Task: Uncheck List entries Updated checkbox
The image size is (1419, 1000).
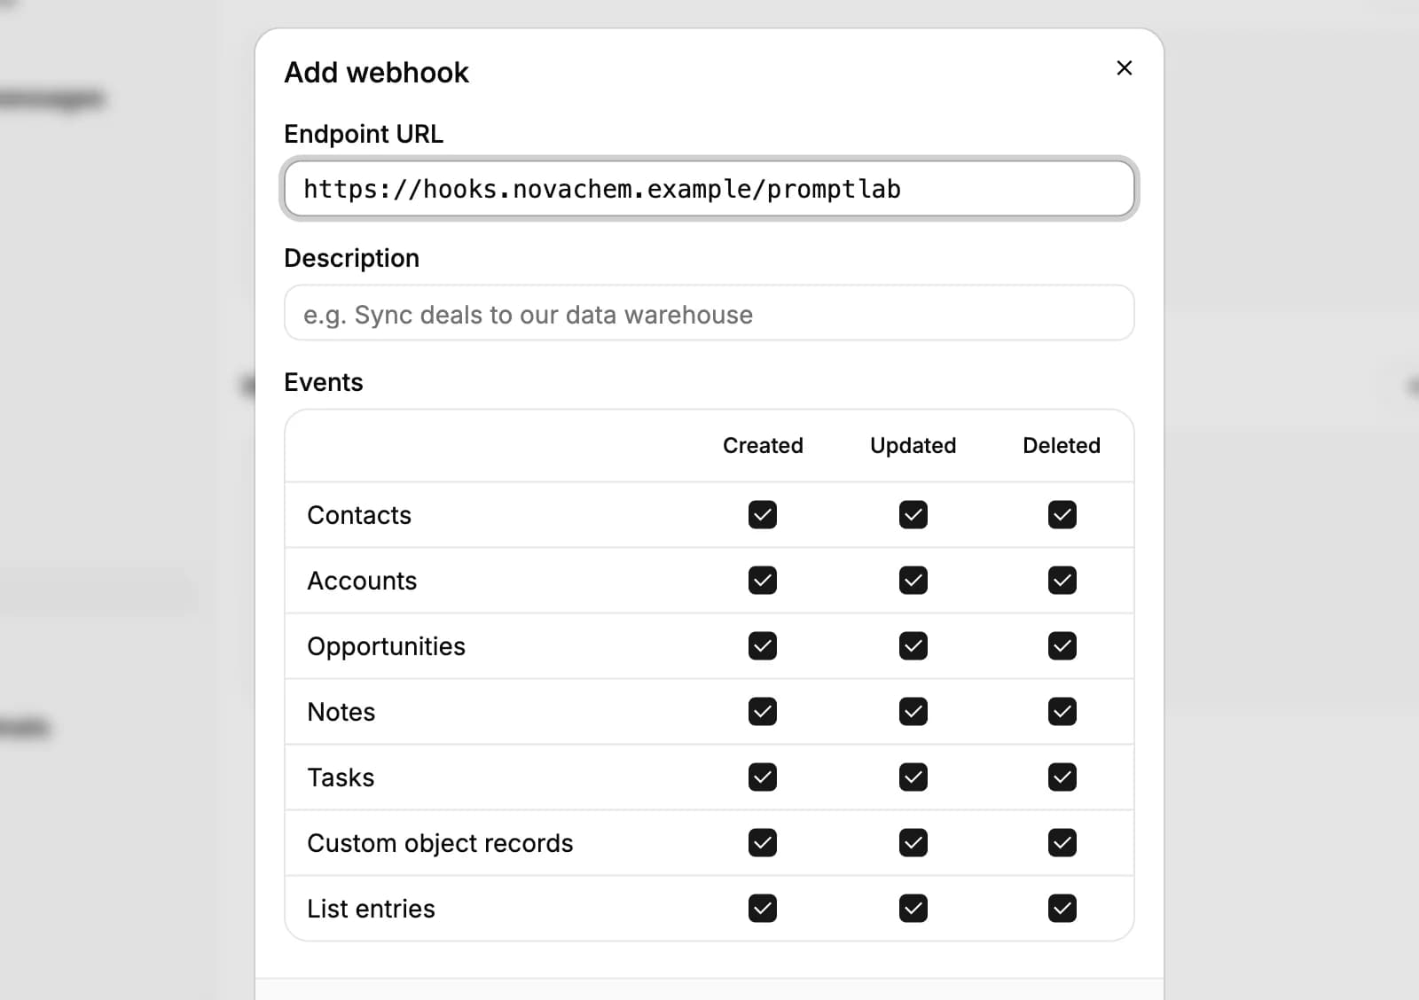Action: 913,909
